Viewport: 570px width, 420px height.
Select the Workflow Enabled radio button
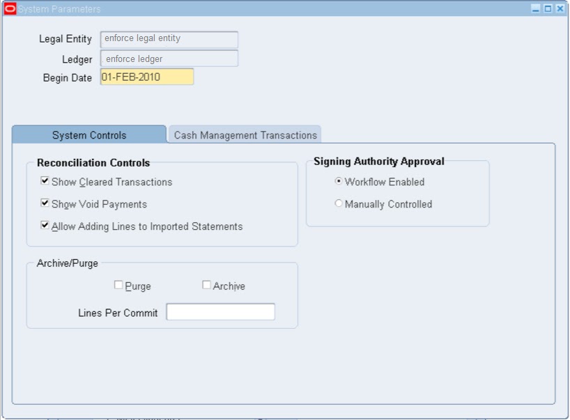tap(339, 182)
